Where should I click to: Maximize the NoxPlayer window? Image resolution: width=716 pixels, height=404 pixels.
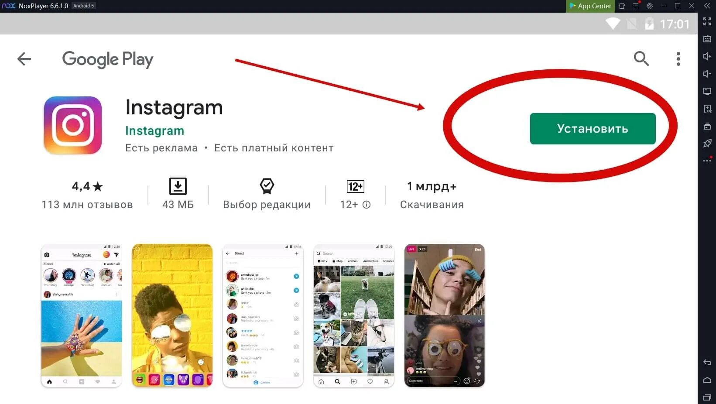[x=678, y=6]
